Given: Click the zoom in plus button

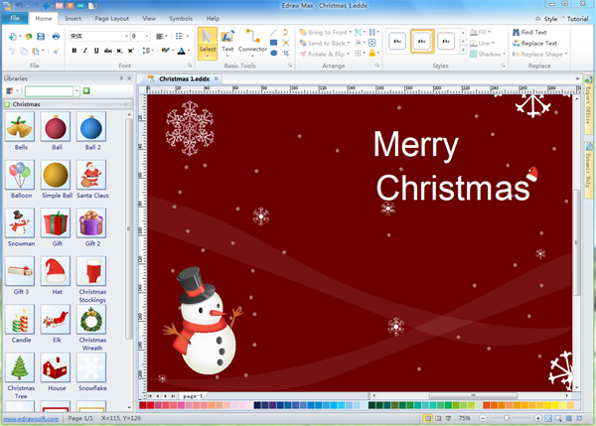Looking at the screenshot, I should 537,418.
